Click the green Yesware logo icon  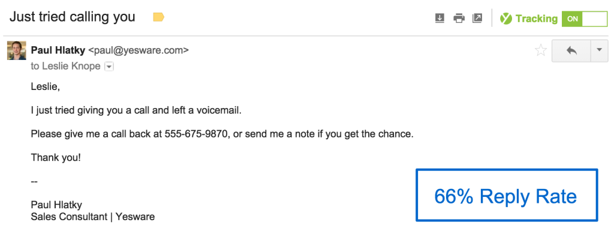(x=506, y=19)
